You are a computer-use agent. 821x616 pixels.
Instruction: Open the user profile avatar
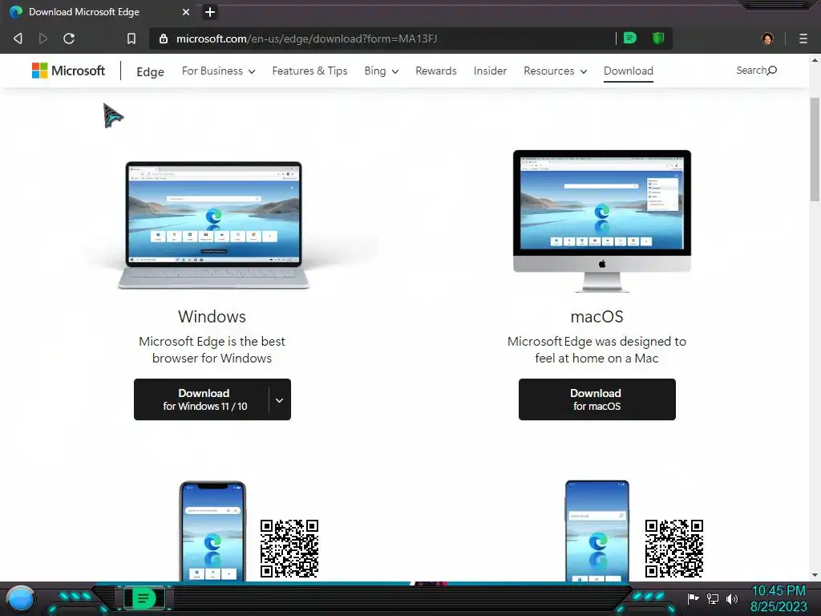(767, 38)
